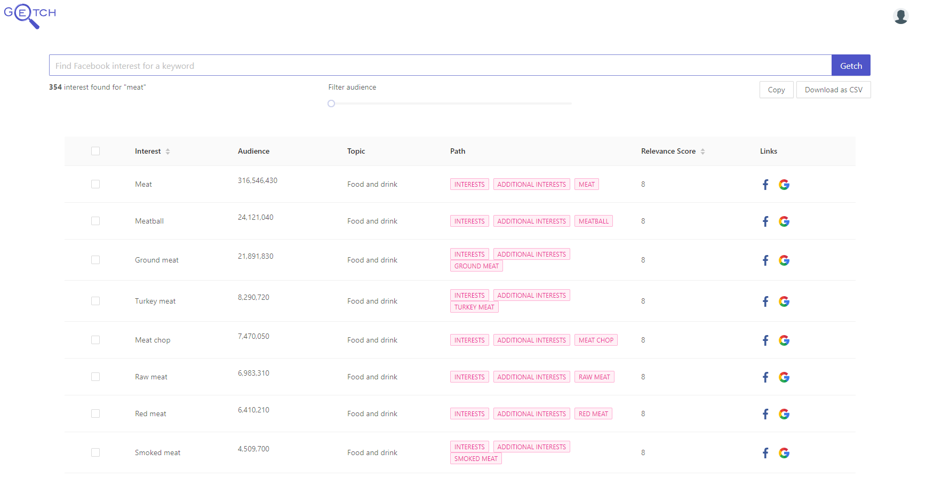Focus the Facebook interest keyword field

pos(440,65)
